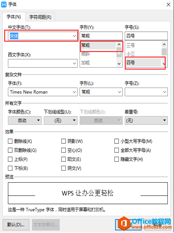The width and height of the screenshot is (174, 233).
Task: Select 常规 in the 字形 list
Action: coord(98,45)
